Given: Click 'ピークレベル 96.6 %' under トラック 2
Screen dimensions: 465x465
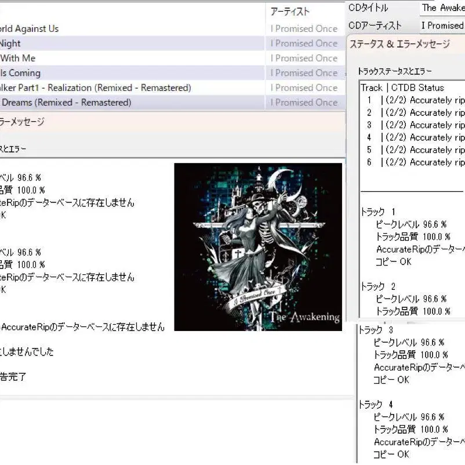Looking at the screenshot, I should [411, 299].
